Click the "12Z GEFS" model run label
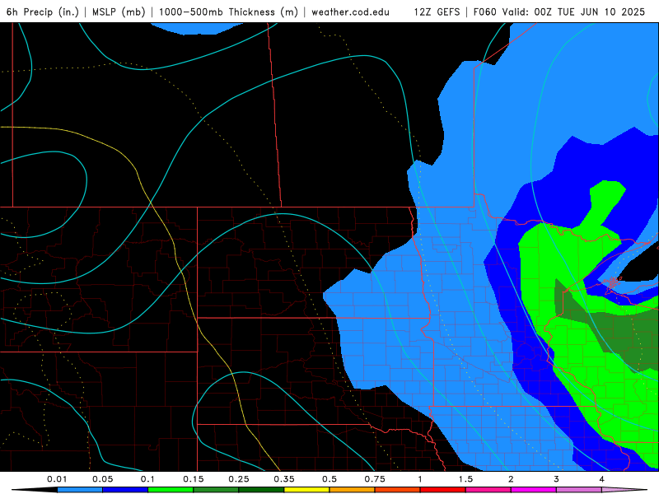Image resolution: width=659 pixels, height=494 pixels. tap(437, 12)
